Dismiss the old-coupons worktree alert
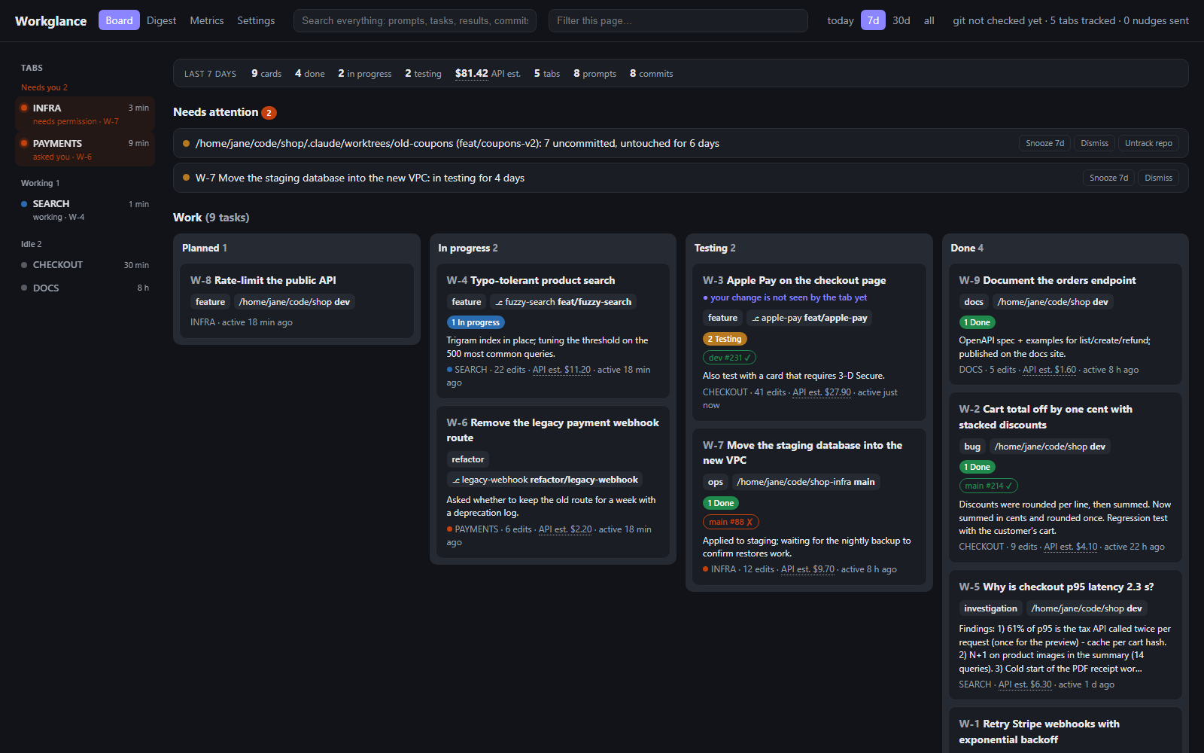 click(1094, 143)
